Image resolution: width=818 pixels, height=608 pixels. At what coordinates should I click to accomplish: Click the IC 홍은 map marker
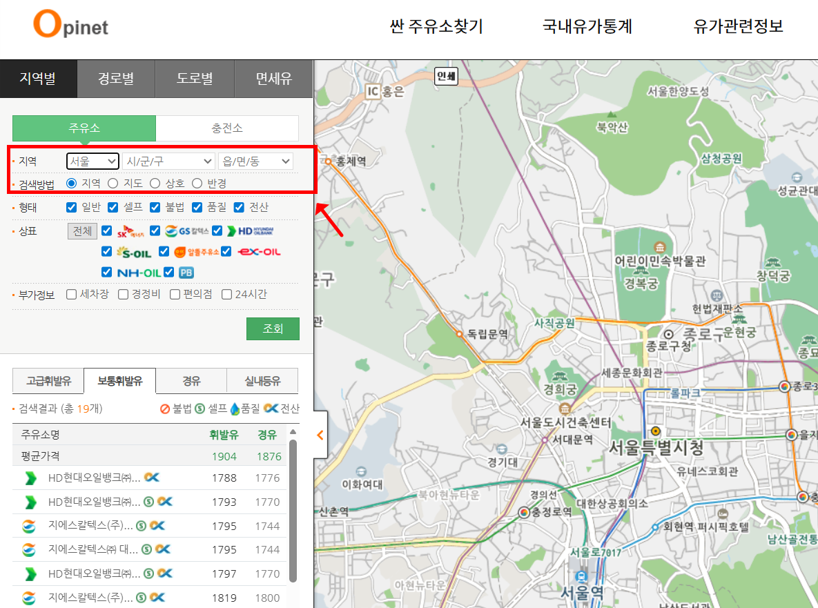point(373,92)
